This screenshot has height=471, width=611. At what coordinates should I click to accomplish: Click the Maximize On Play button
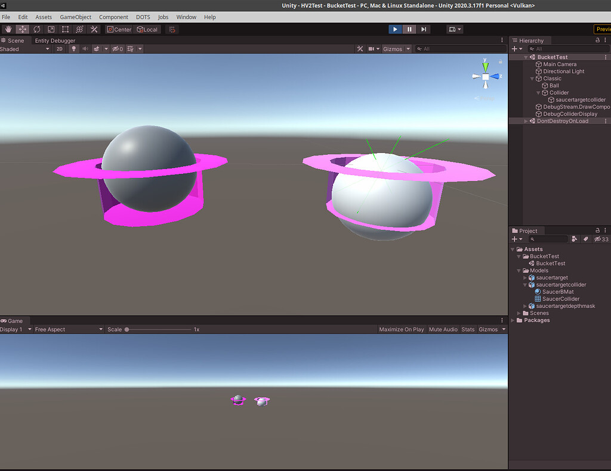point(402,329)
